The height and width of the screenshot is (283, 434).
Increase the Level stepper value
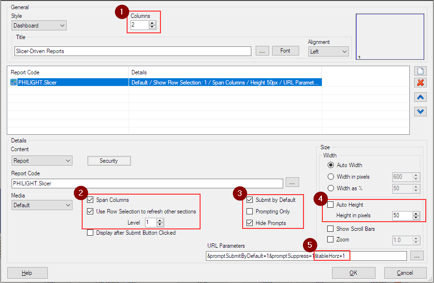(160, 221)
